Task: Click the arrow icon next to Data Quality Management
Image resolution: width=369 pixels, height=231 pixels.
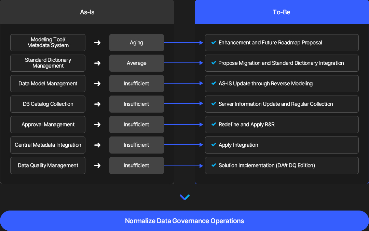Action: 97,165
